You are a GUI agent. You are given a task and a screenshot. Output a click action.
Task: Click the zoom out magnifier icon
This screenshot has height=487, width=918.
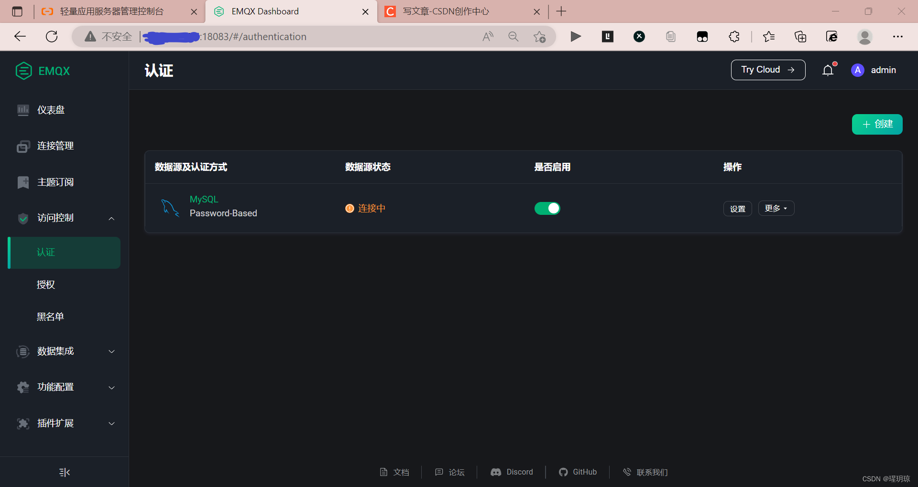click(514, 37)
